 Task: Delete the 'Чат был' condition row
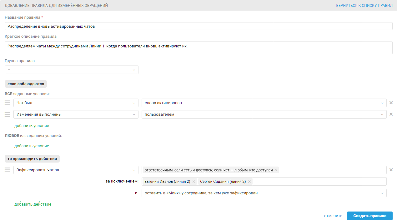[x=391, y=103]
